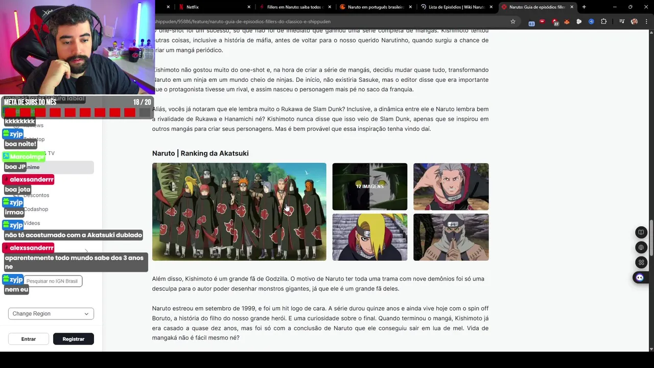Open Chrome's three-dot menu
654x368 pixels.
(646, 21)
